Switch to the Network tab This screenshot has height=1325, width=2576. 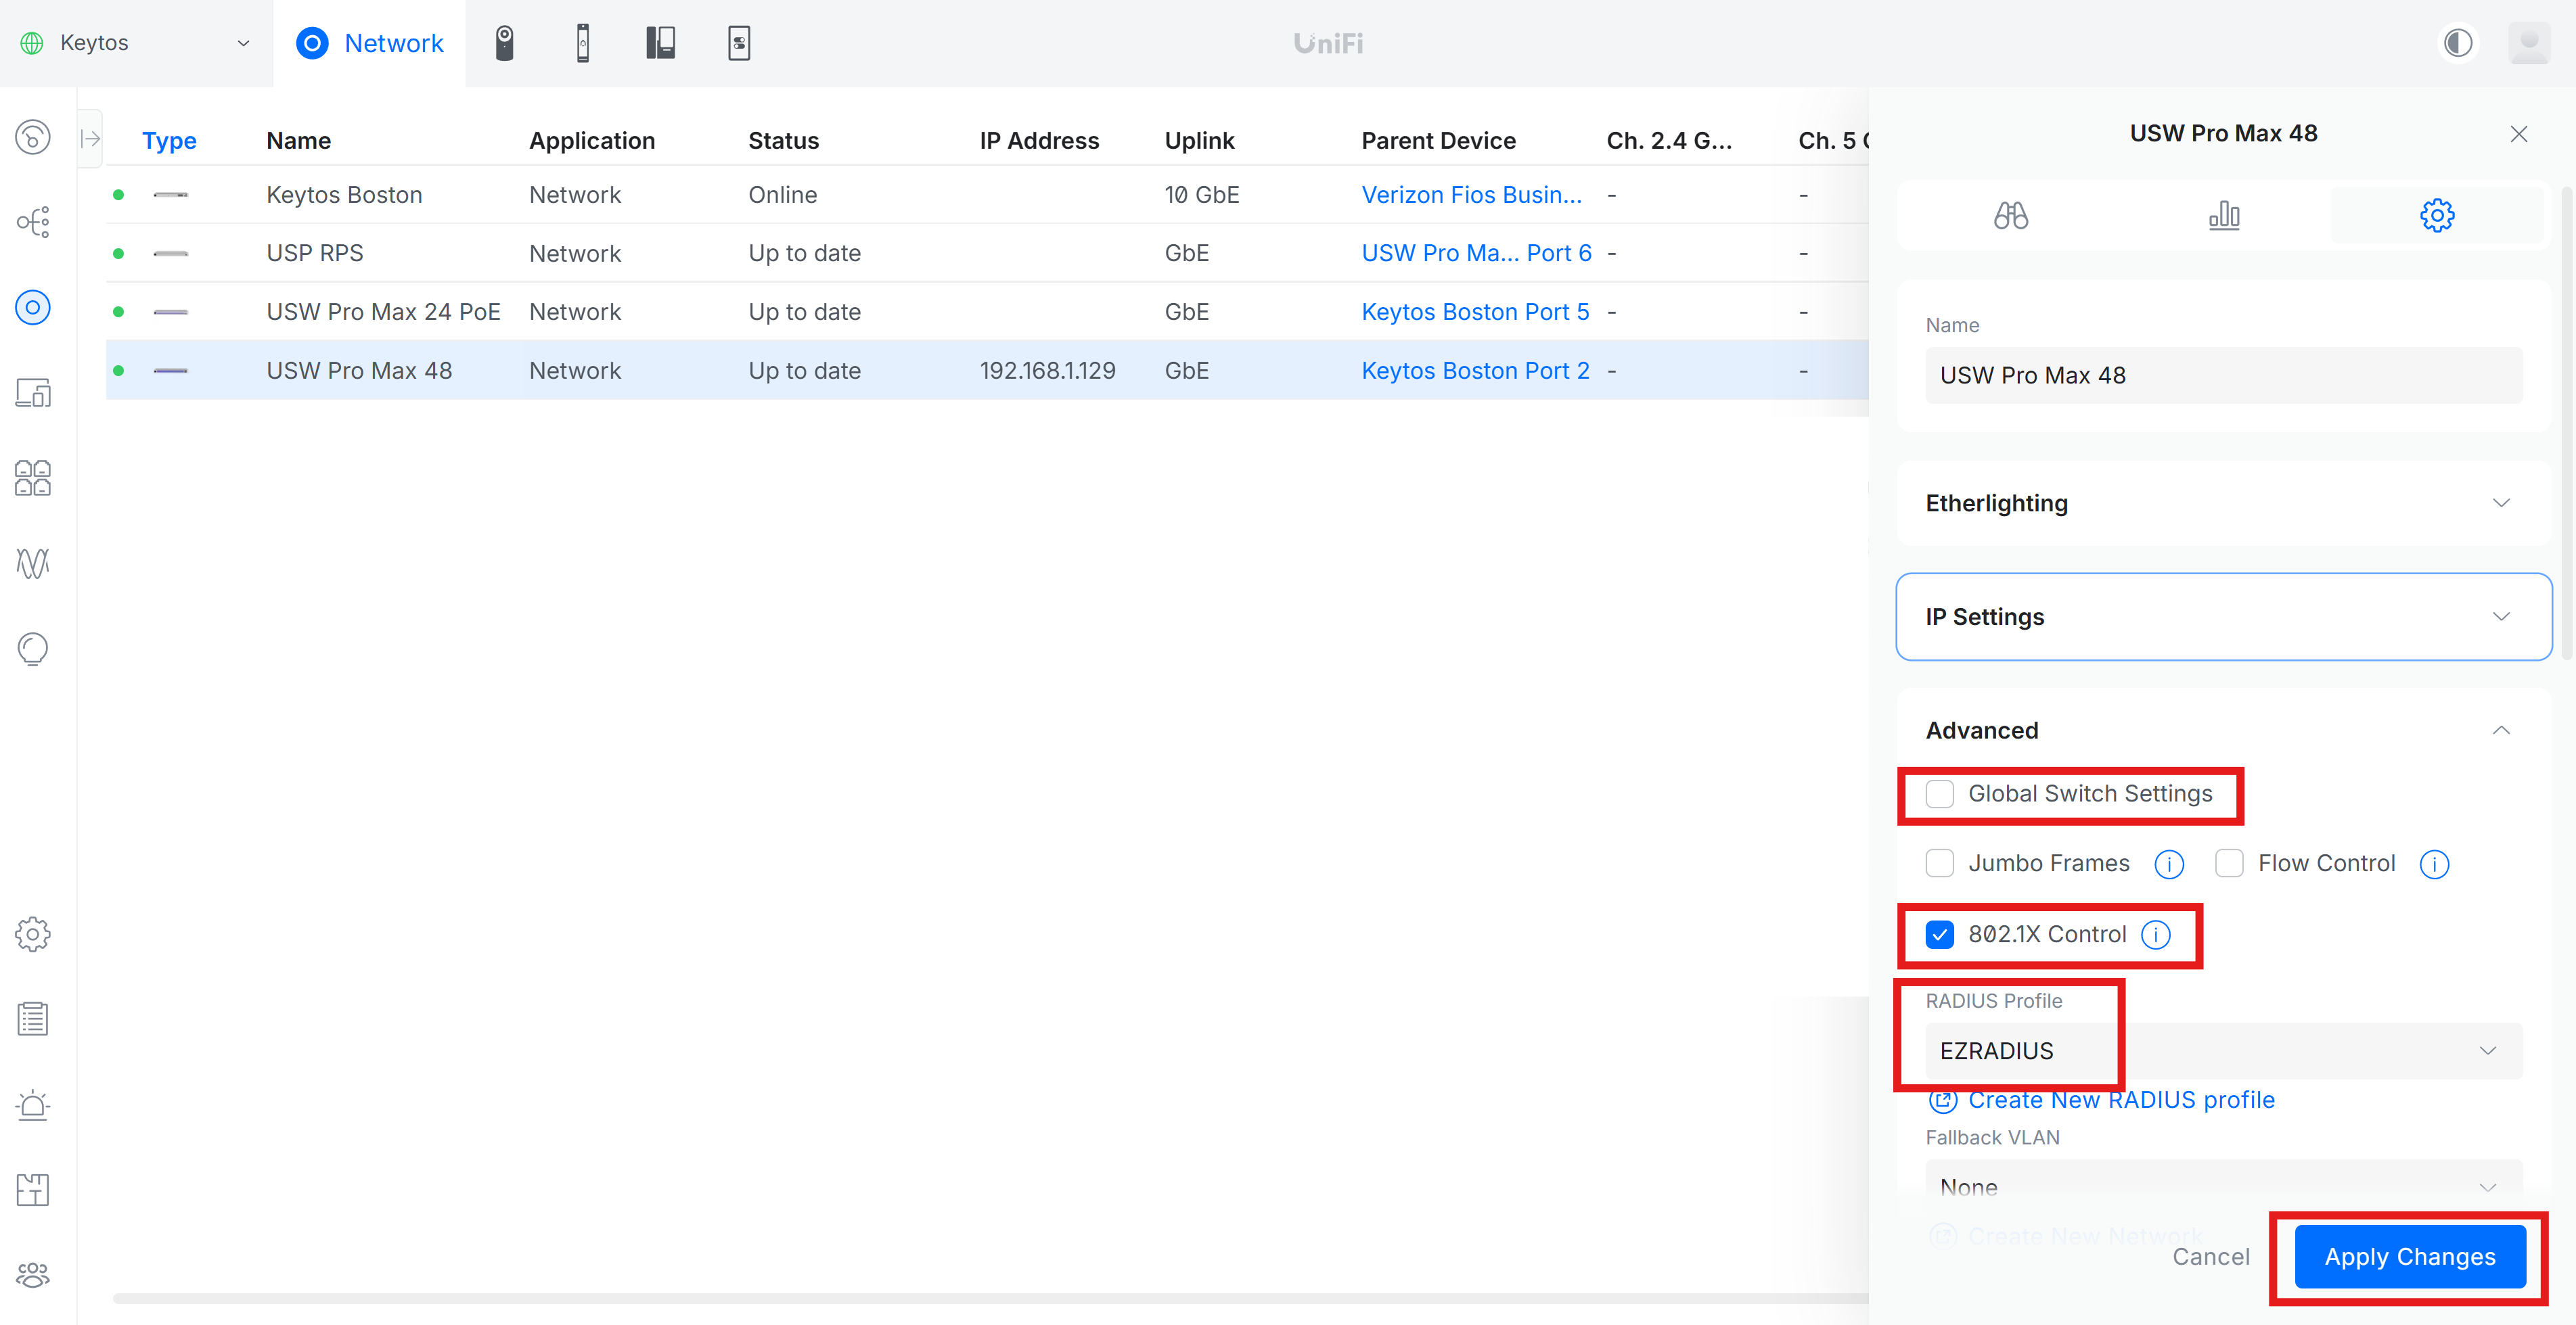pos(370,42)
